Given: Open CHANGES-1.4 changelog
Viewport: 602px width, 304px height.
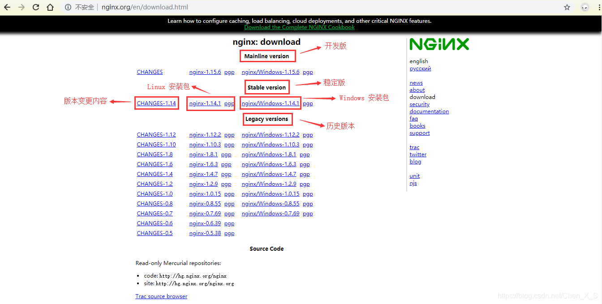Looking at the screenshot, I should [x=155, y=174].
